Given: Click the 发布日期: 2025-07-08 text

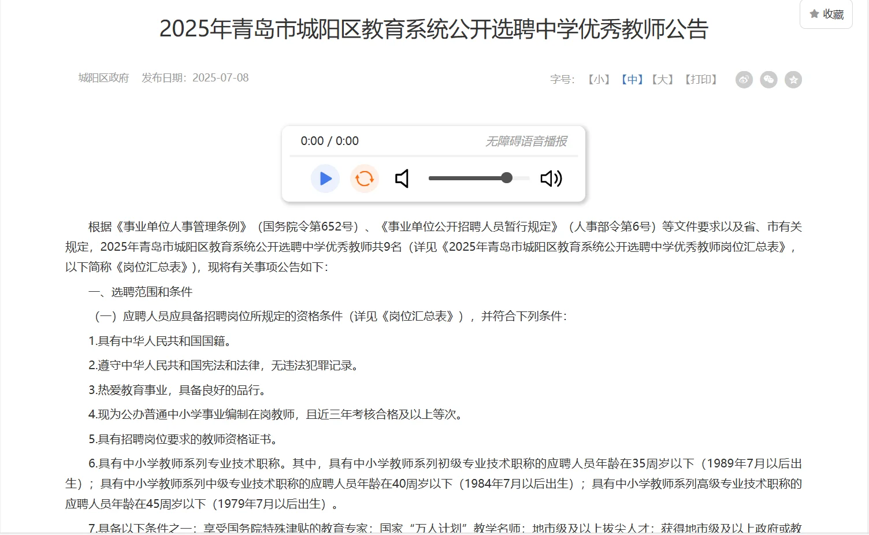Looking at the screenshot, I should pyautogui.click(x=195, y=77).
